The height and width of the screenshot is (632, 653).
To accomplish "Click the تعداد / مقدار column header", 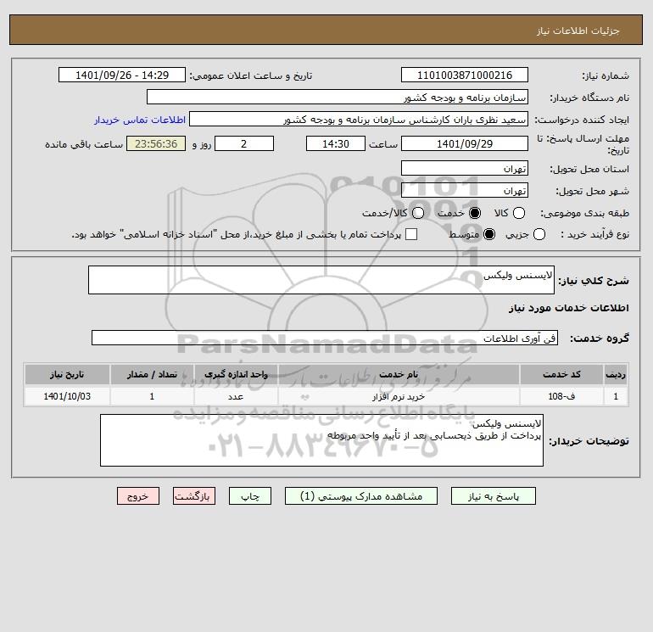I will coord(152,374).
